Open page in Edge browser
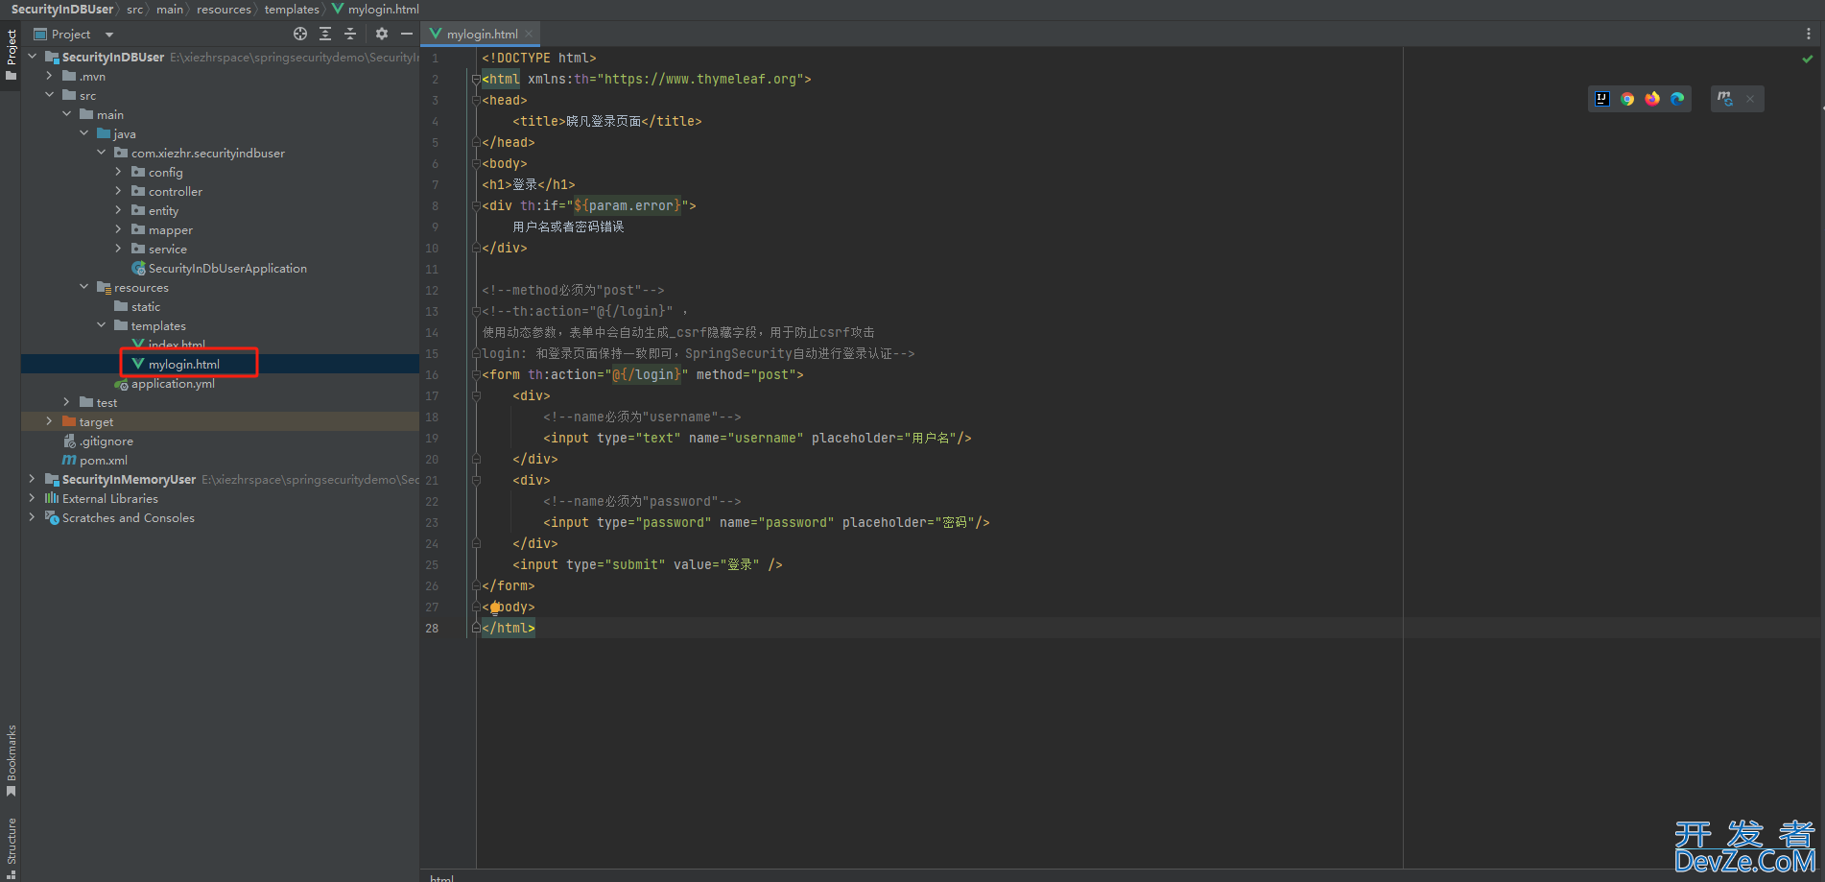This screenshot has height=882, width=1825. click(1677, 99)
